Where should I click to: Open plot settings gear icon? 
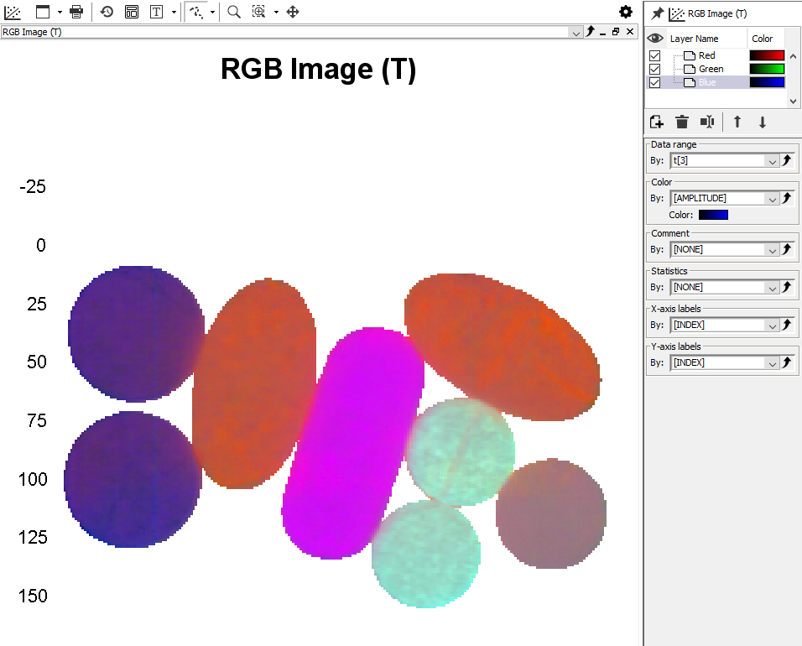[x=626, y=12]
